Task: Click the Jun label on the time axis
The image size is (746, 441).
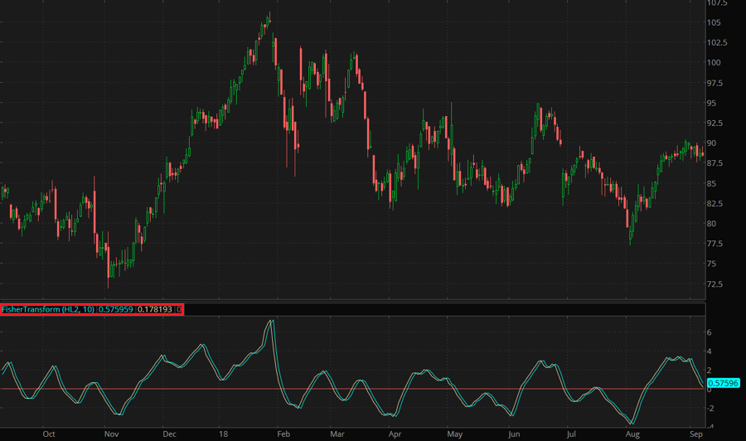Action: [514, 434]
